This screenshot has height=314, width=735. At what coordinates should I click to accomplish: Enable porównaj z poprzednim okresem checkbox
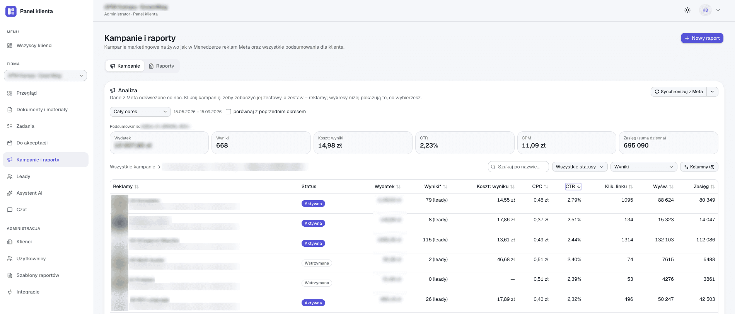click(x=229, y=112)
